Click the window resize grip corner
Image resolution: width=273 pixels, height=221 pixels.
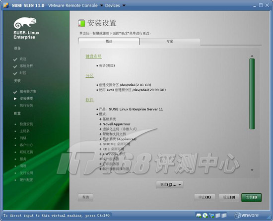[x=270, y=218]
